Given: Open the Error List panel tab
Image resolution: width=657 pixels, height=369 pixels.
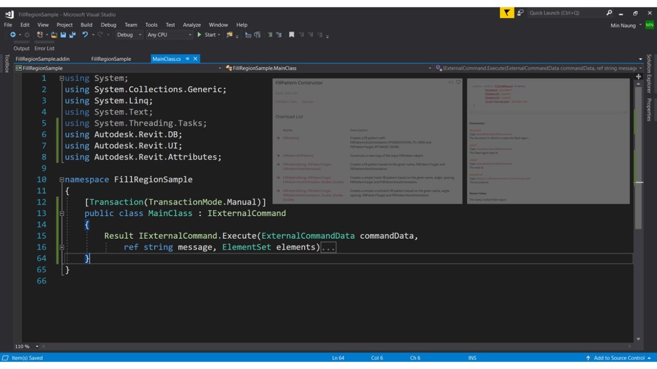Looking at the screenshot, I should point(44,48).
